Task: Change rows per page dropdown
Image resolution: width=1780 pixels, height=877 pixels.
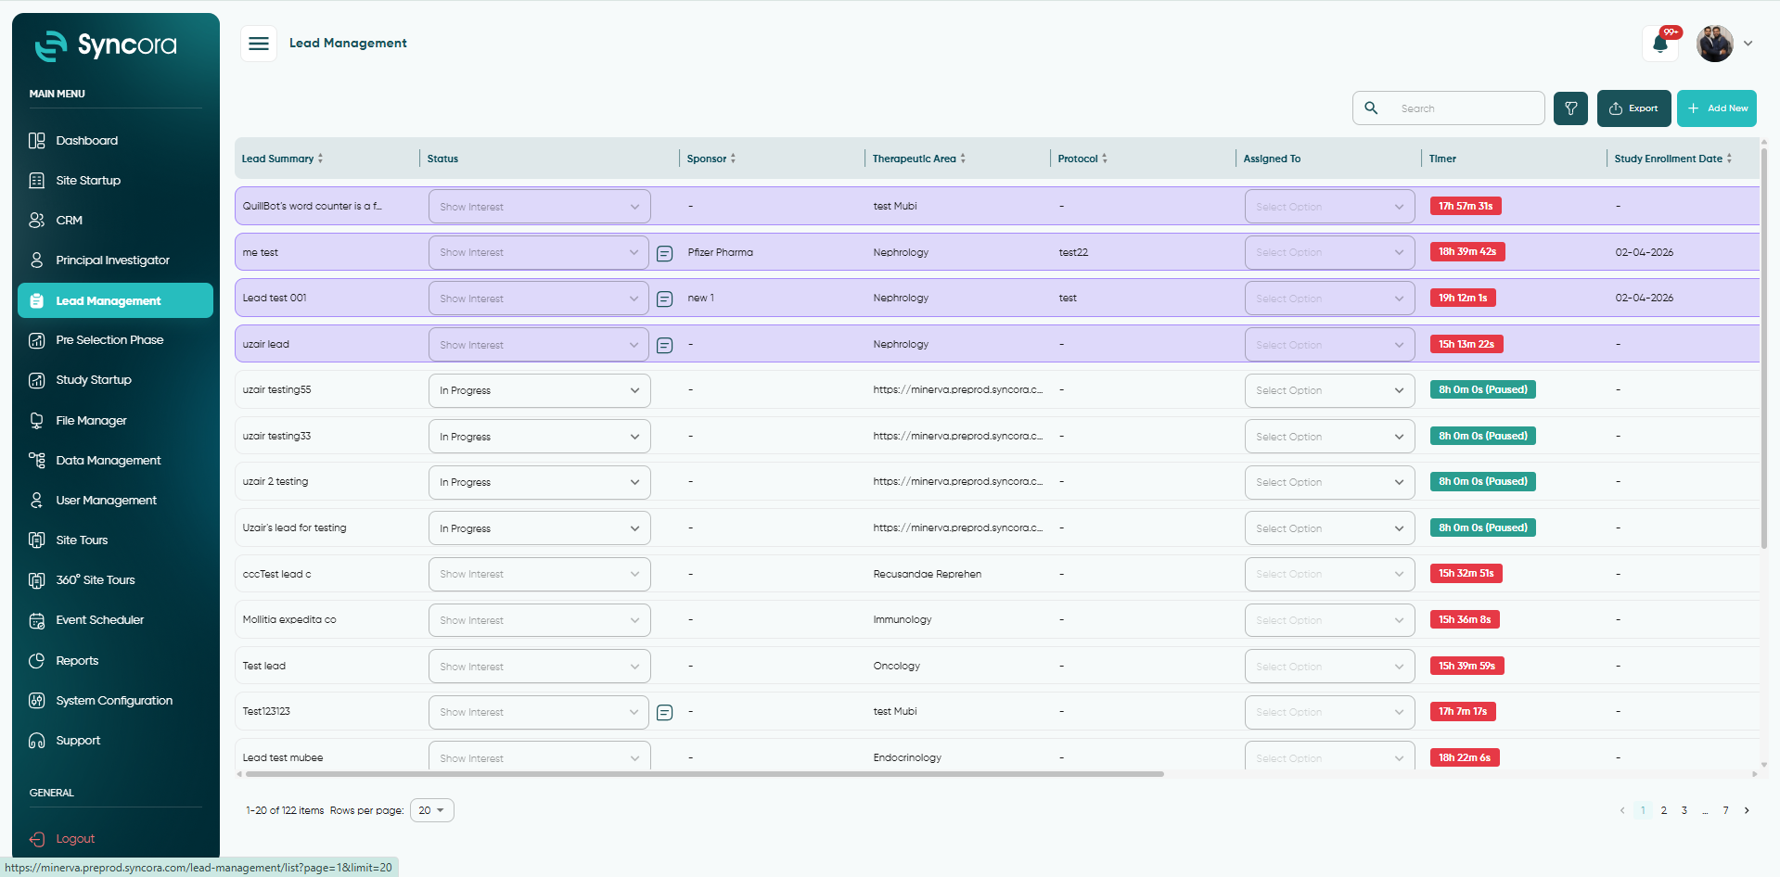Action: pyautogui.click(x=431, y=810)
